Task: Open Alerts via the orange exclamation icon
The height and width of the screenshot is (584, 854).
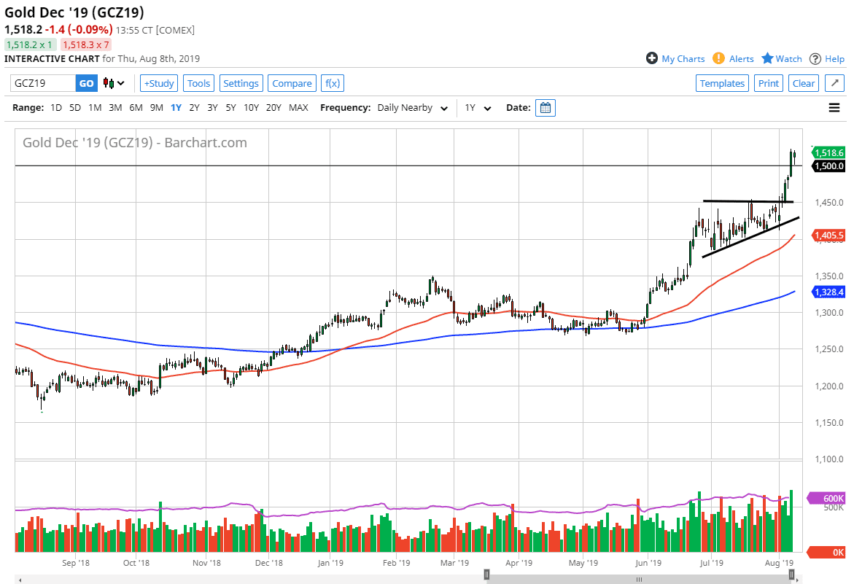Action: [718, 58]
